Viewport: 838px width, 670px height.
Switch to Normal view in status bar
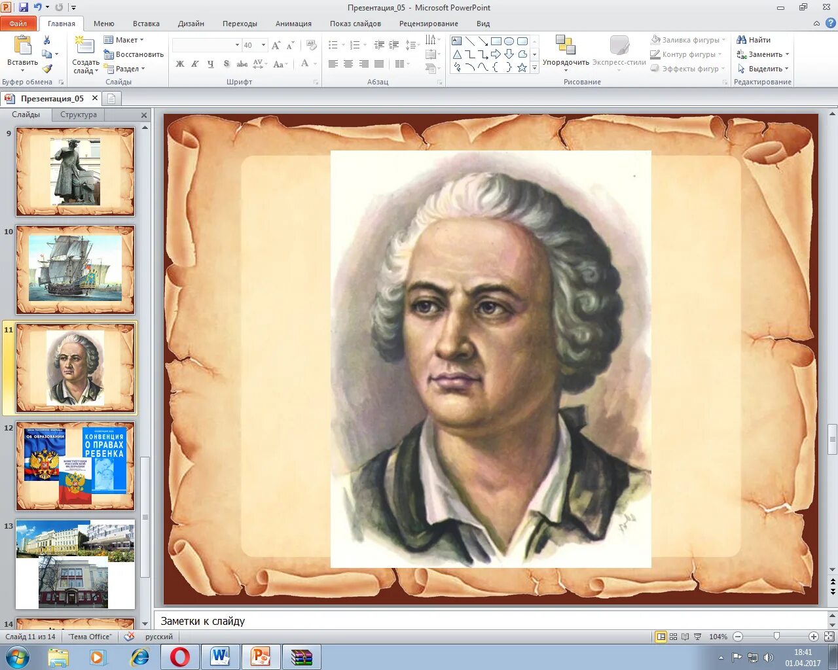point(661,637)
